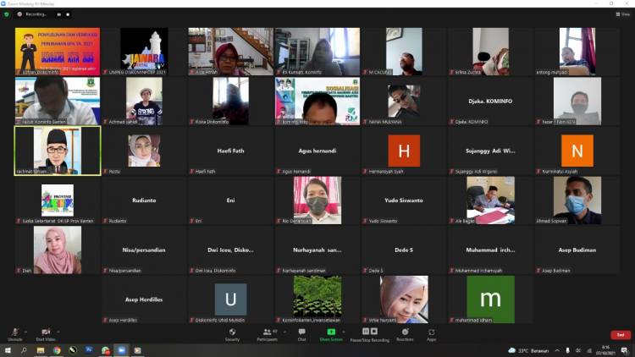Click Pause/Stop Recording in toolbar
The width and height of the screenshot is (635, 357).
coord(369,333)
